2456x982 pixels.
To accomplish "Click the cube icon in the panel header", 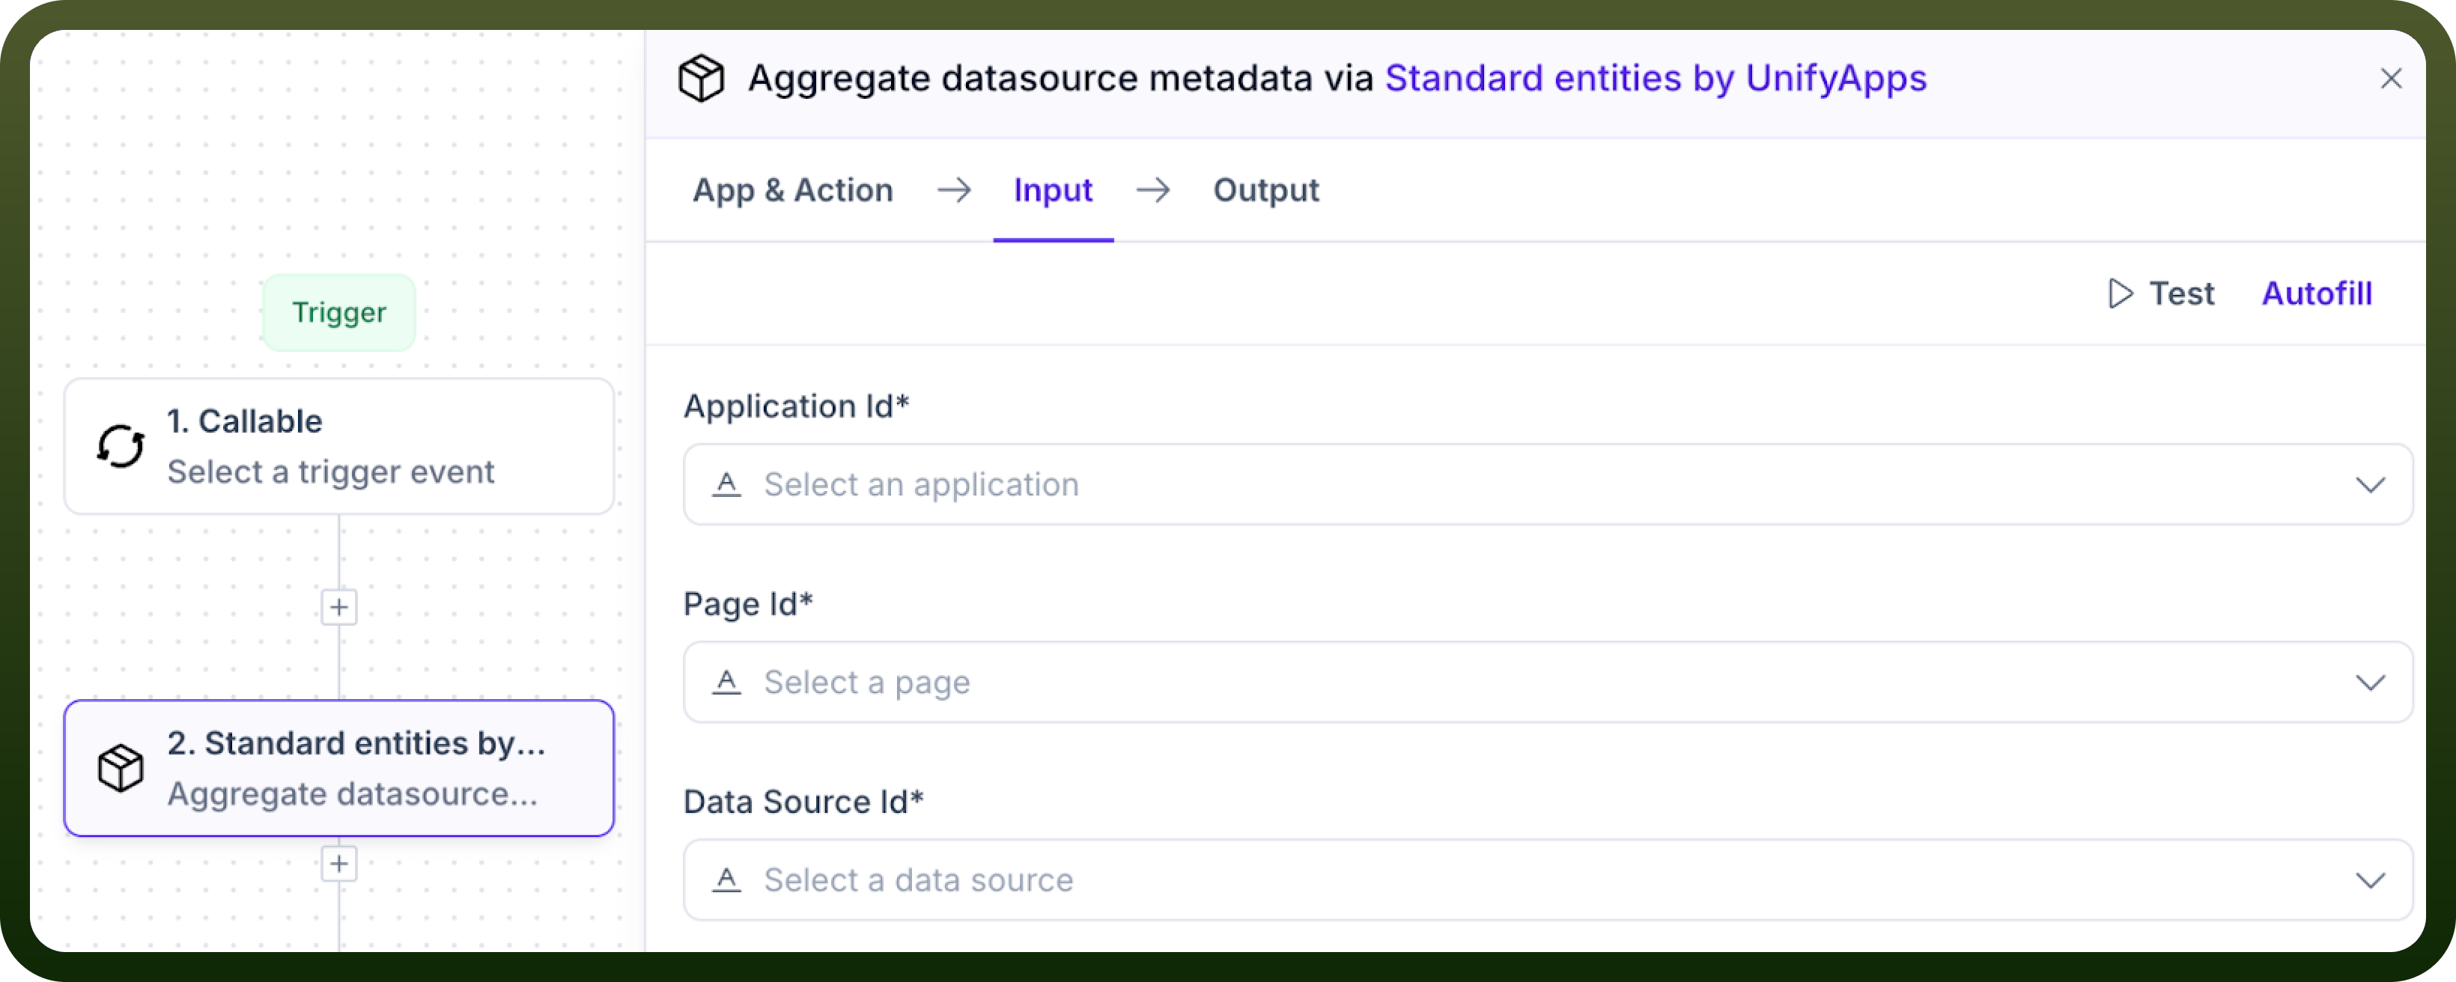I will pyautogui.click(x=701, y=78).
